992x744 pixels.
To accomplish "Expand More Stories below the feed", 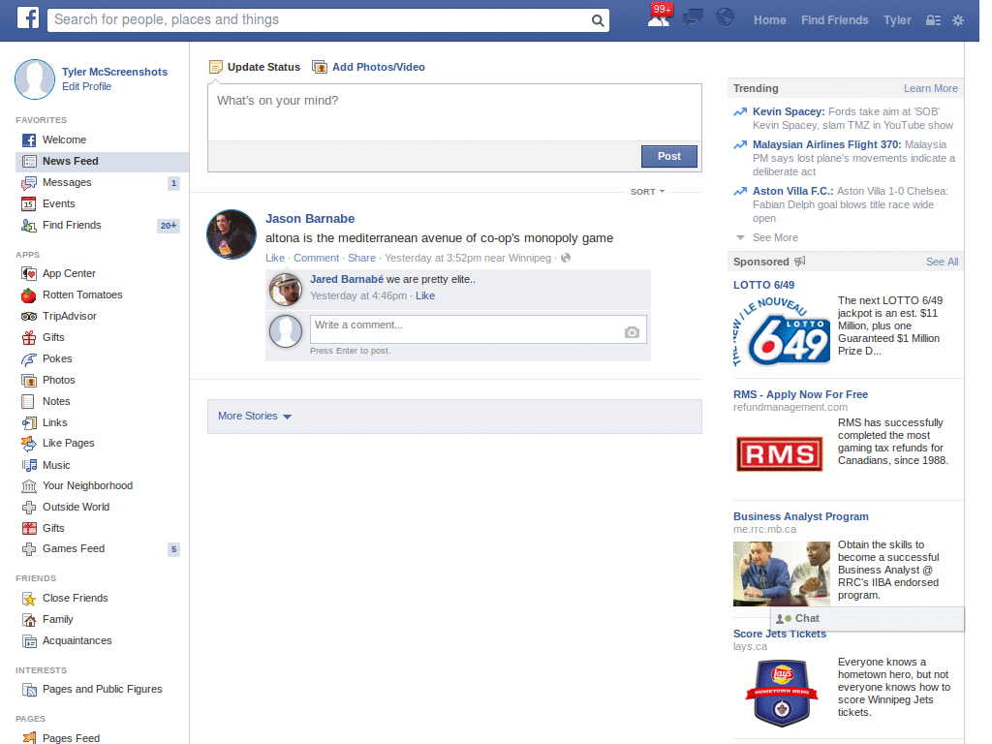I will pyautogui.click(x=248, y=416).
